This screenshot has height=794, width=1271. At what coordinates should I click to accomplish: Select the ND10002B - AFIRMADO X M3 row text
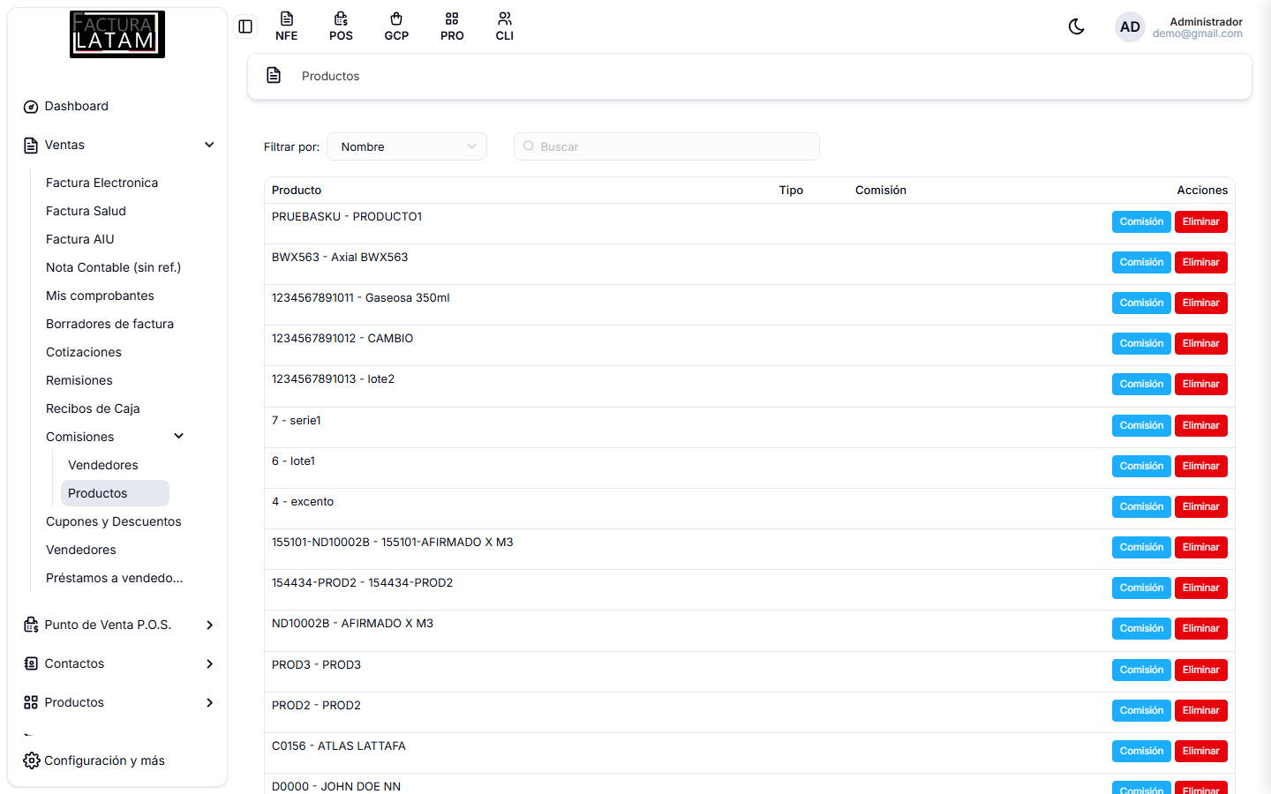[x=352, y=623]
